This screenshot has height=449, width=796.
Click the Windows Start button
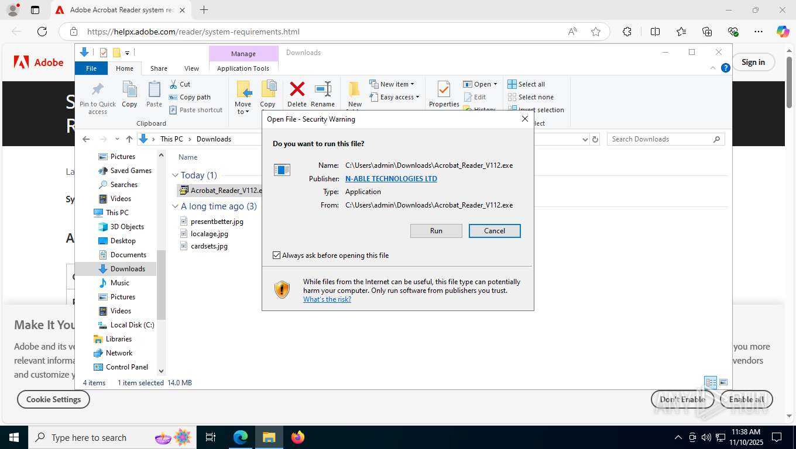click(13, 437)
